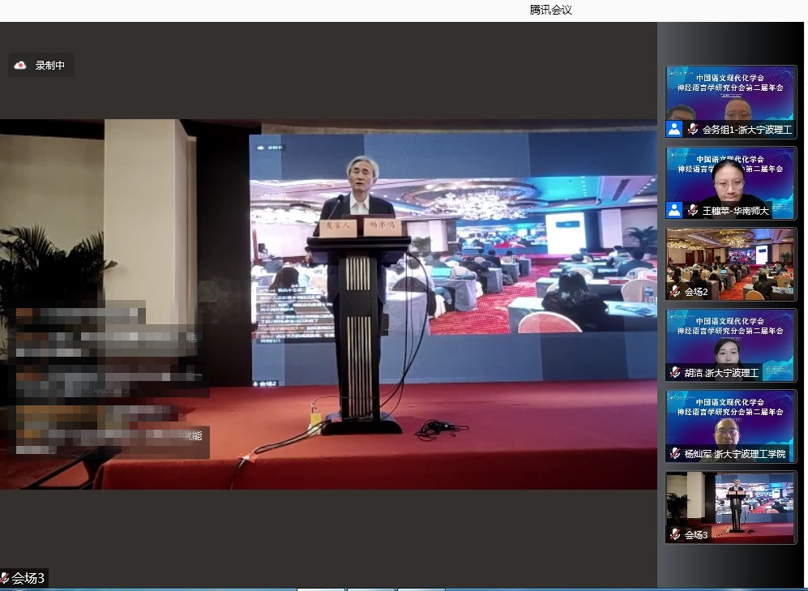The width and height of the screenshot is (808, 591).
Task: Click the host person icon on 会务组1 thumbnail
Action: pos(674,129)
